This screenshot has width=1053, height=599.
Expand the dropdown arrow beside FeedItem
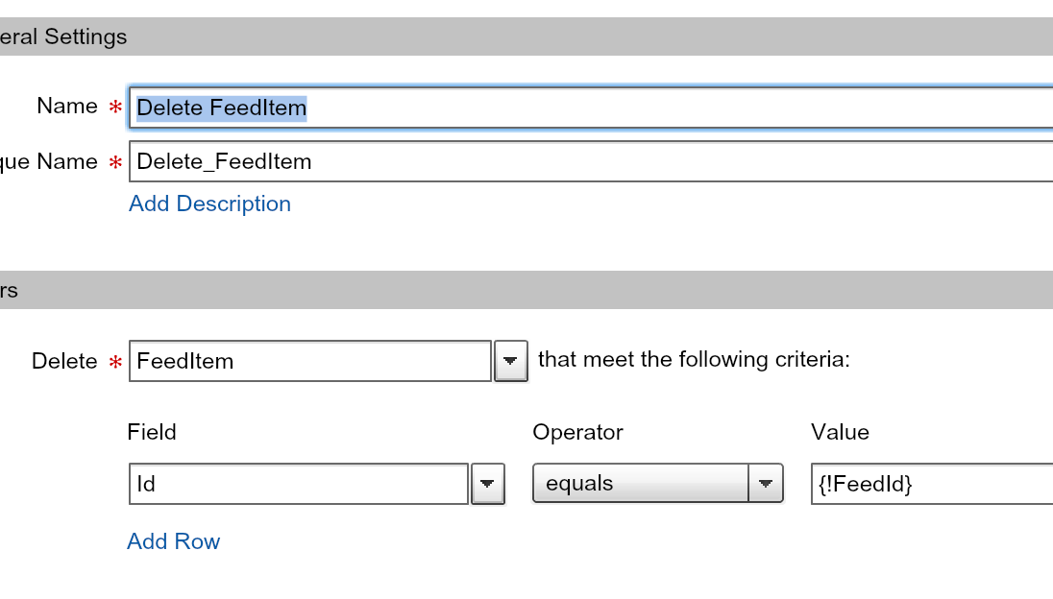click(x=511, y=361)
